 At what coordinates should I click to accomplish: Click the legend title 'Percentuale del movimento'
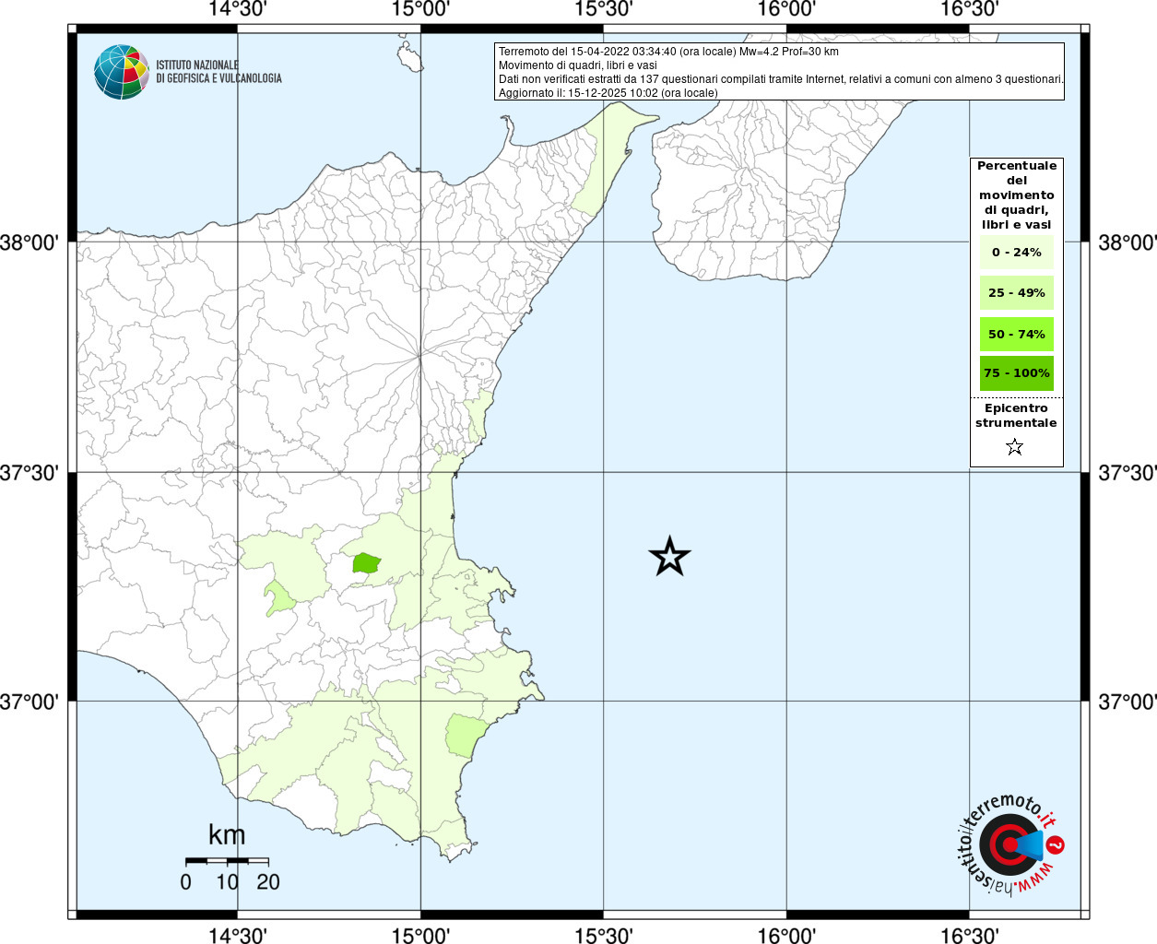point(1017,195)
